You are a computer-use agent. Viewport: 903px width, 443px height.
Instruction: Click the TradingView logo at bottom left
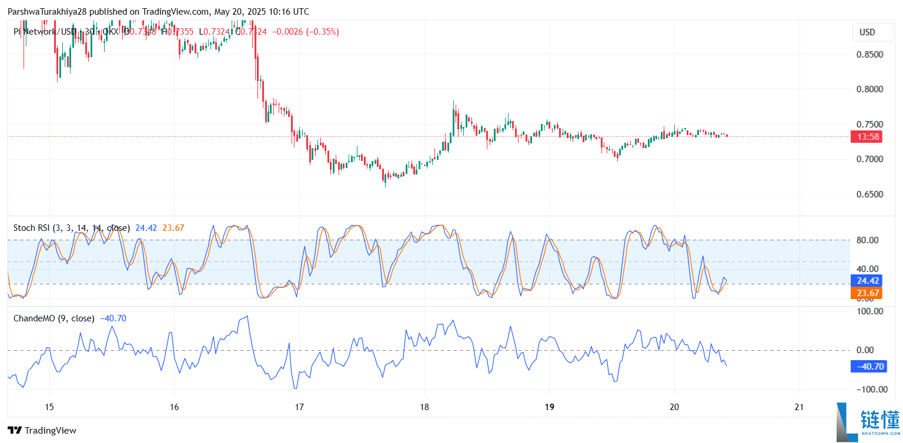42,431
